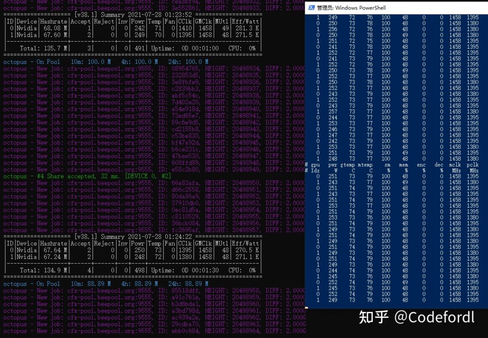Click efficiency value '270.5 K'
The height and width of the screenshot is (338, 488).
pyautogui.click(x=247, y=250)
